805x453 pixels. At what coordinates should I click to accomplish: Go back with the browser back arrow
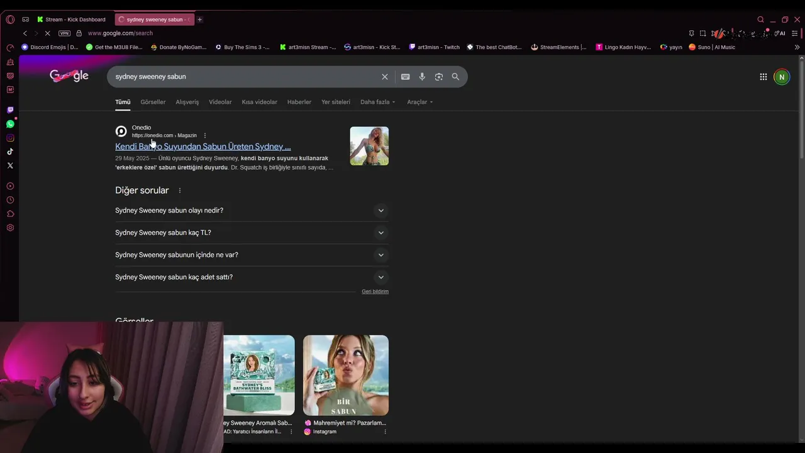point(25,33)
